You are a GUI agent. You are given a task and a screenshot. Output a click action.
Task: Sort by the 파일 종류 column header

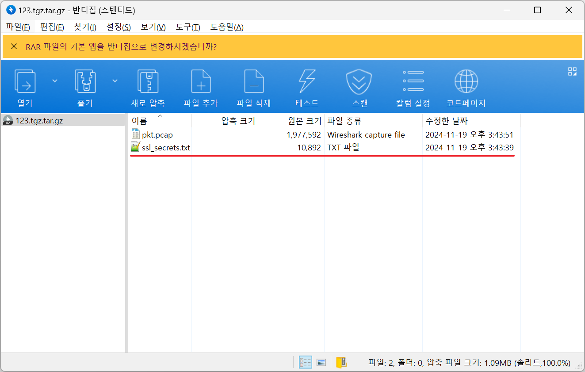pyautogui.click(x=374, y=121)
